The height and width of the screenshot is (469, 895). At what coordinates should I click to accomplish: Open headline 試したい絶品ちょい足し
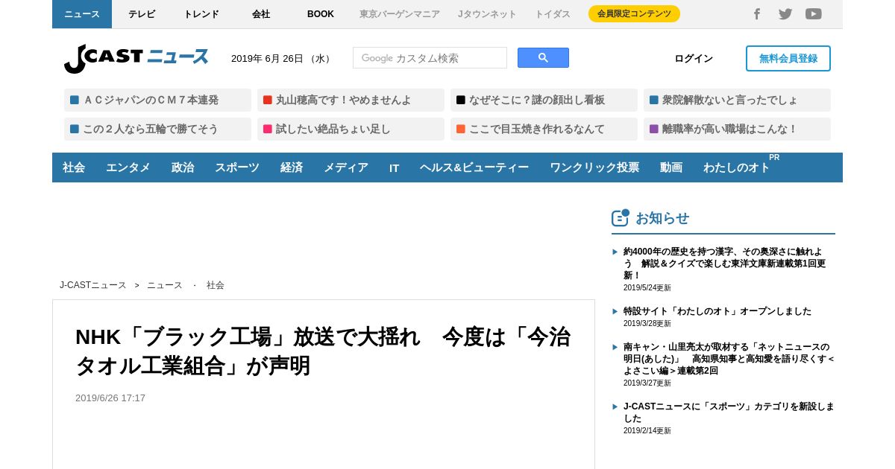click(351, 129)
